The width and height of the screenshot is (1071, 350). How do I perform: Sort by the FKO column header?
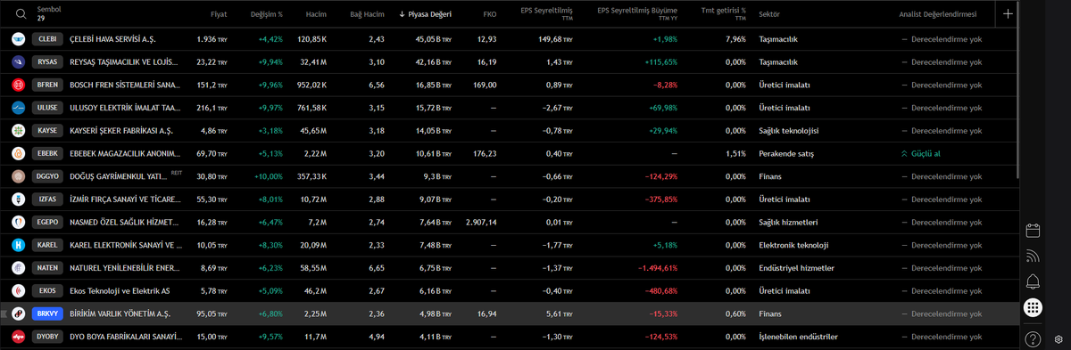[489, 14]
